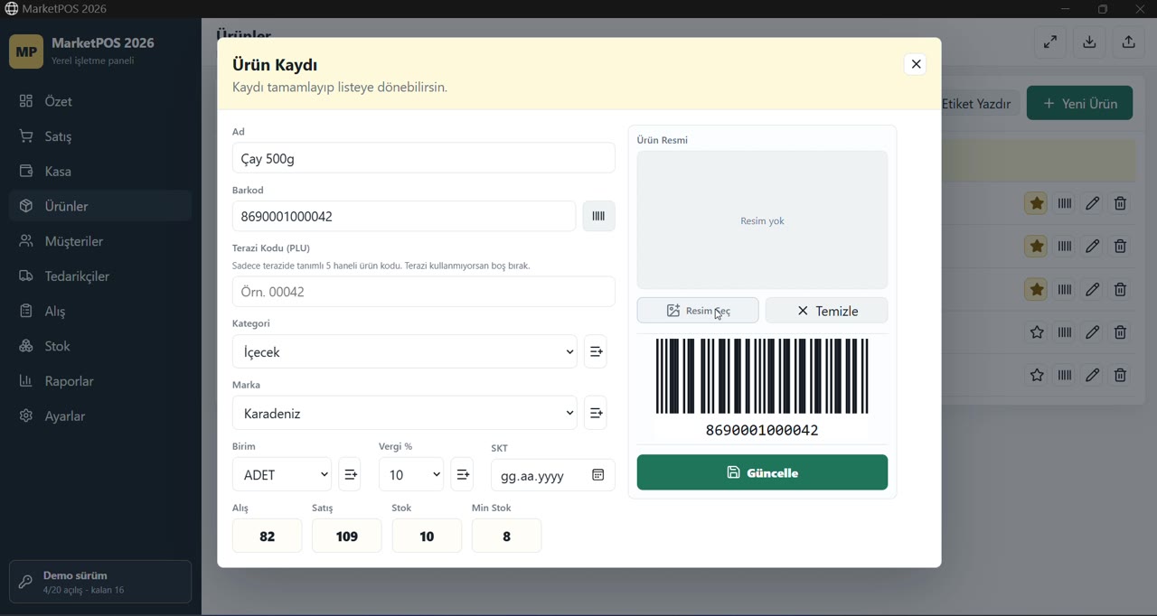Click the barcode icon in the second product row
The height and width of the screenshot is (616, 1157).
point(1065,246)
